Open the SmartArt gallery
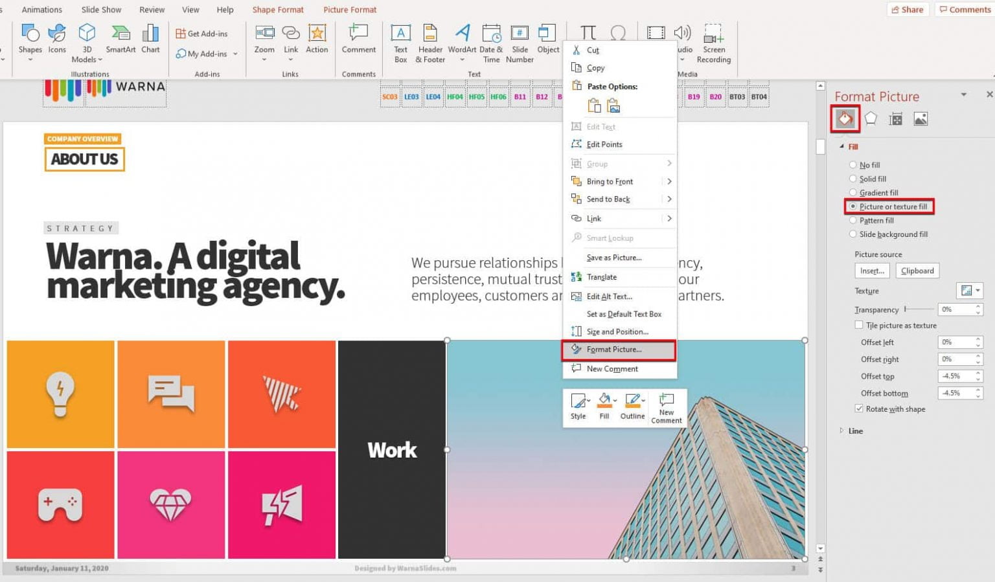The width and height of the screenshot is (995, 582). pos(120,36)
